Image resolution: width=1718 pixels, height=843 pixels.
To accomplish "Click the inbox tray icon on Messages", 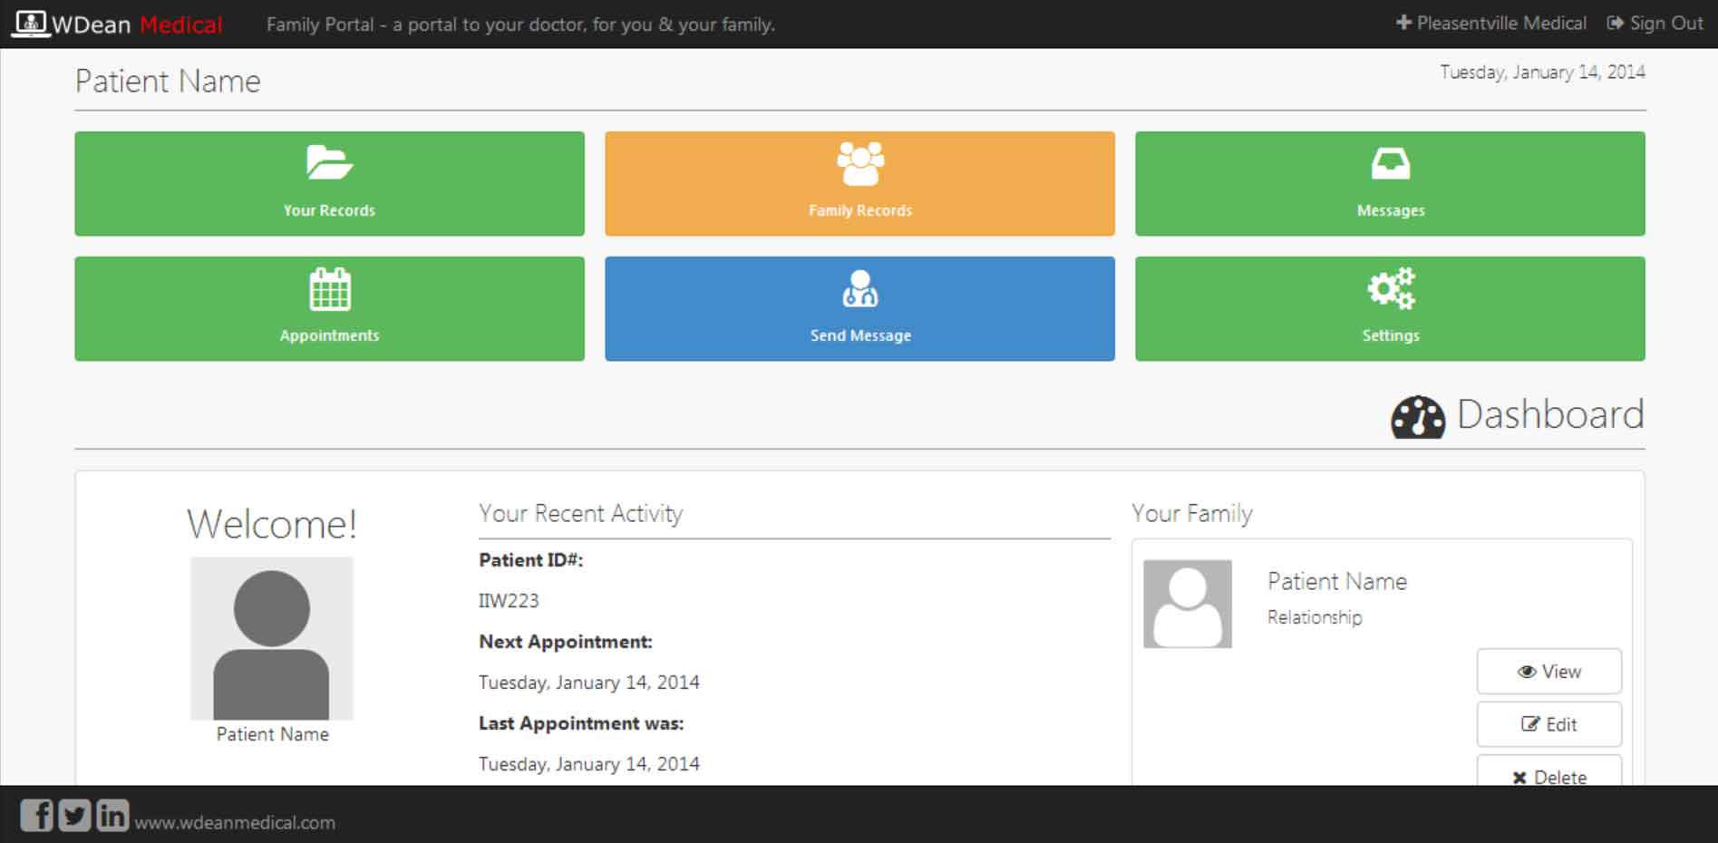I will (x=1391, y=164).
